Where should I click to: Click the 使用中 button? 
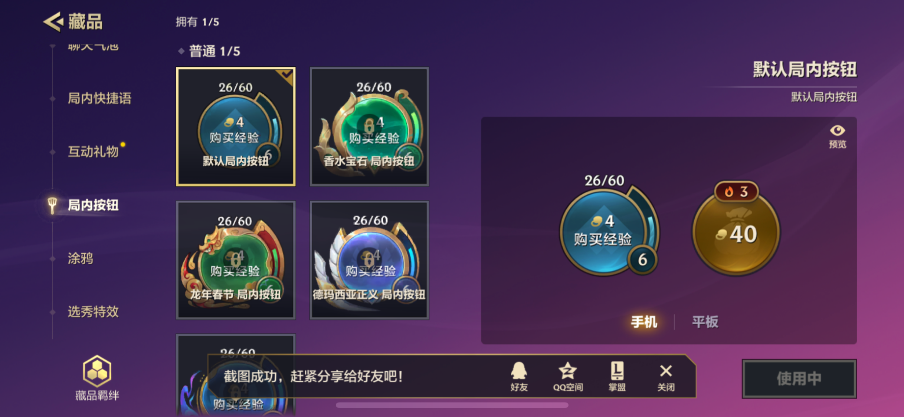coord(799,378)
